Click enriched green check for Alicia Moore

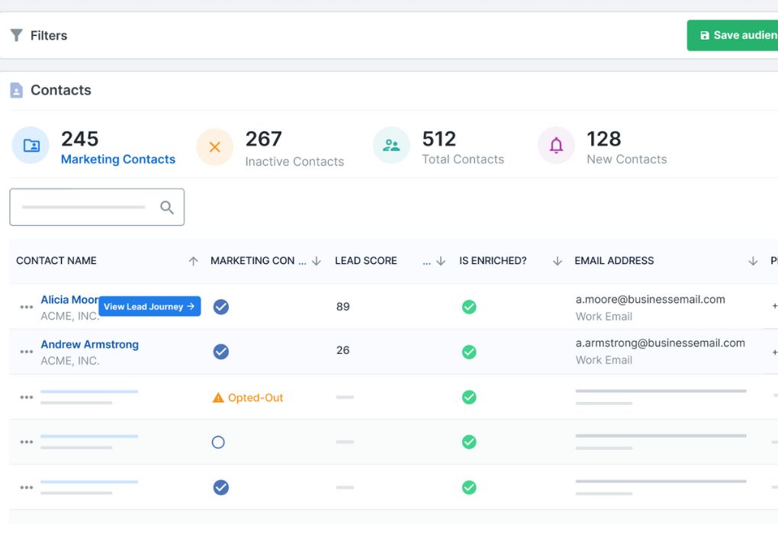[x=469, y=307]
